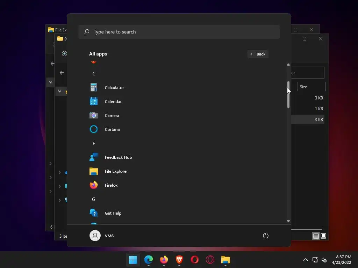358x268 pixels.
Task: Jump to letter F section header
Action: click(x=94, y=143)
